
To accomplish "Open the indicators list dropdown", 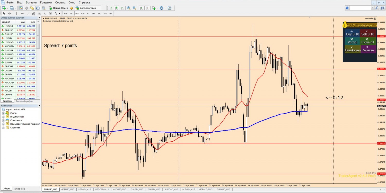I will [157, 8].
